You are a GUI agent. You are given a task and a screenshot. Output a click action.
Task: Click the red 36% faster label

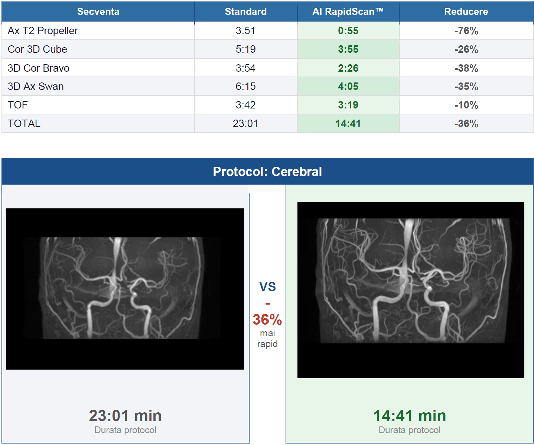[x=267, y=319]
